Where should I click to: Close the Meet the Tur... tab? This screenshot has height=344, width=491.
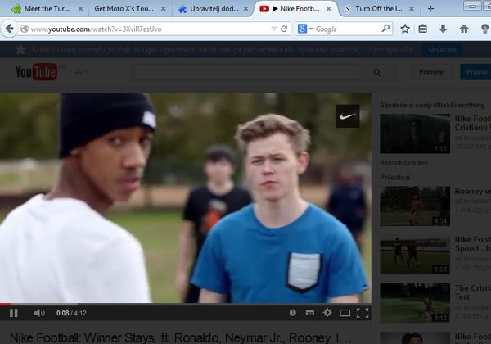coord(80,9)
